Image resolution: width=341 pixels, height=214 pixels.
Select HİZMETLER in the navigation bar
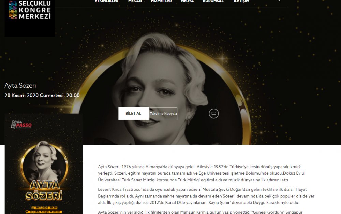[x=161, y=1]
